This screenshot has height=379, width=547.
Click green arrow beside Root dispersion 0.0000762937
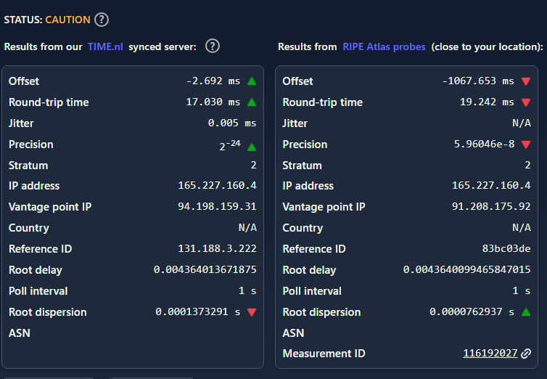point(526,312)
